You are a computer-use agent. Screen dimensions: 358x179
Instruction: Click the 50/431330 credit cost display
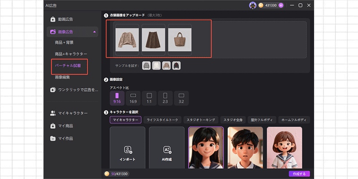click(x=116, y=174)
